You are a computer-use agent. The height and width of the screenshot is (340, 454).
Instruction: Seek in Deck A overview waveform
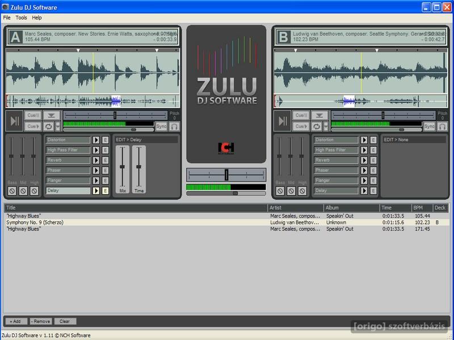[x=93, y=101]
